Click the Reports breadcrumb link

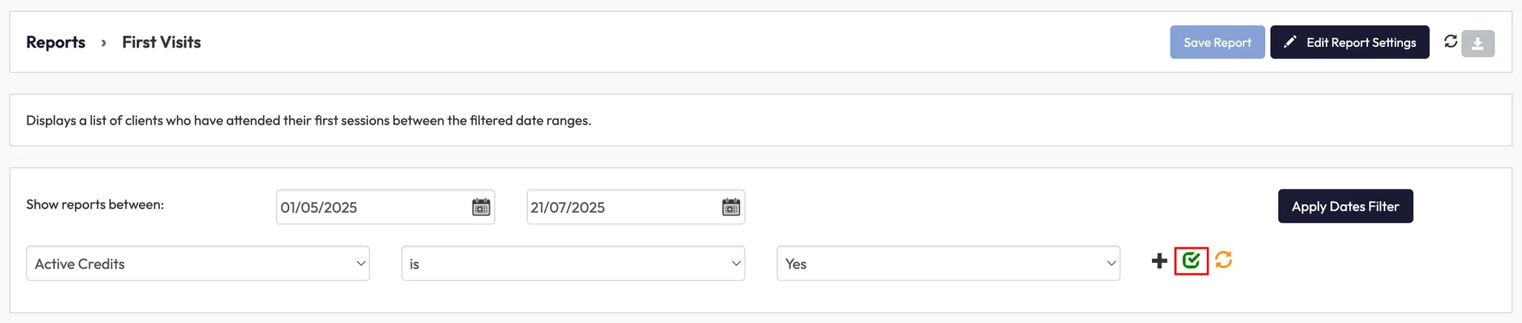coord(56,42)
